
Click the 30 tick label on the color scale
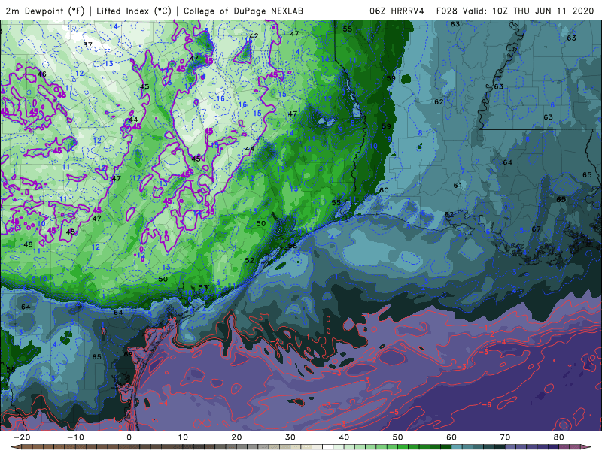290,437
